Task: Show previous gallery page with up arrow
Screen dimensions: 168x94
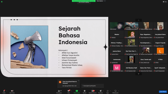Action: click(139, 20)
